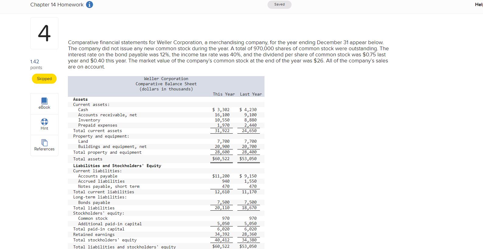Click the info icon beside Chapter 14 Homework

click(89, 5)
